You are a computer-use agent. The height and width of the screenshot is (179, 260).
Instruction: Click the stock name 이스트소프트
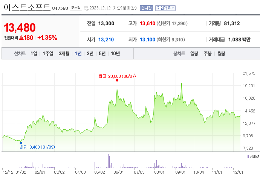coord(27,8)
